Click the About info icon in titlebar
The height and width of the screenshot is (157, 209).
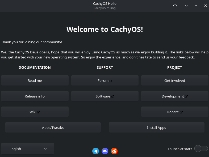pyautogui.click(x=175, y=6)
